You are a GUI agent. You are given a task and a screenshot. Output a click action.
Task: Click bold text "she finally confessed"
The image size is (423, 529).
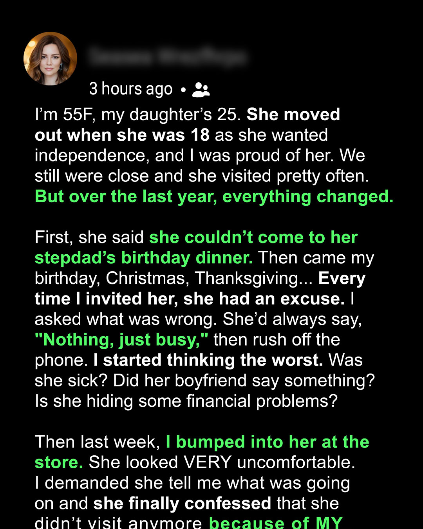[x=182, y=504]
